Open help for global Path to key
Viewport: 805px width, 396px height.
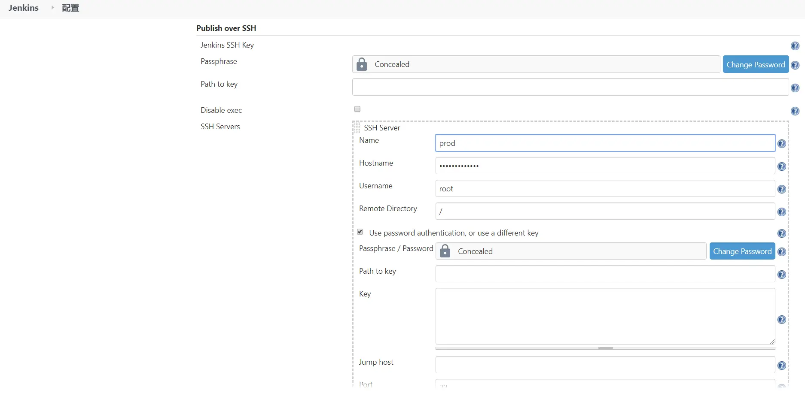point(795,88)
